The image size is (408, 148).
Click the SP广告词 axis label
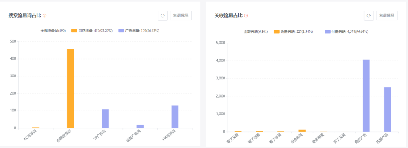click(100, 136)
